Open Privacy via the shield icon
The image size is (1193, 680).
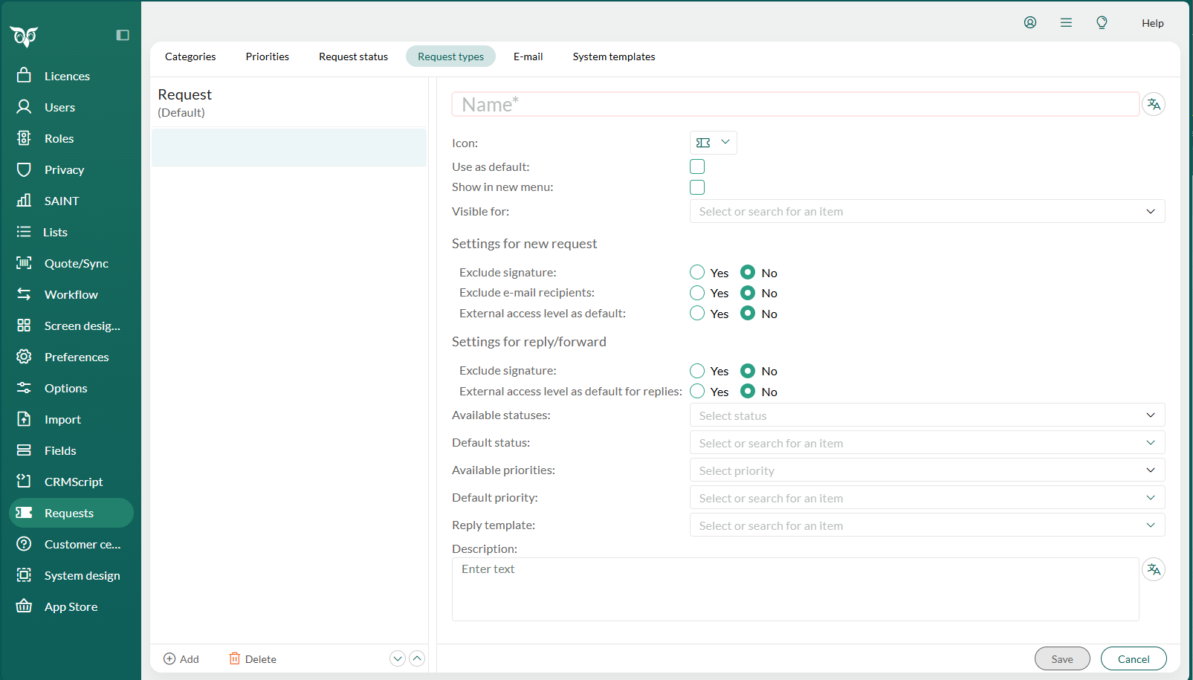coord(24,169)
